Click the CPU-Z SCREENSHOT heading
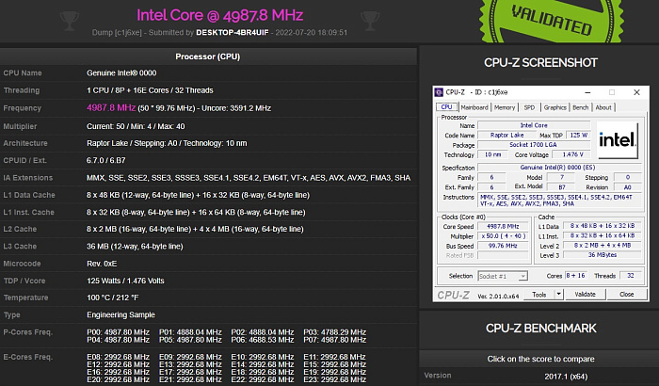This screenshot has width=659, height=386. pos(540,63)
